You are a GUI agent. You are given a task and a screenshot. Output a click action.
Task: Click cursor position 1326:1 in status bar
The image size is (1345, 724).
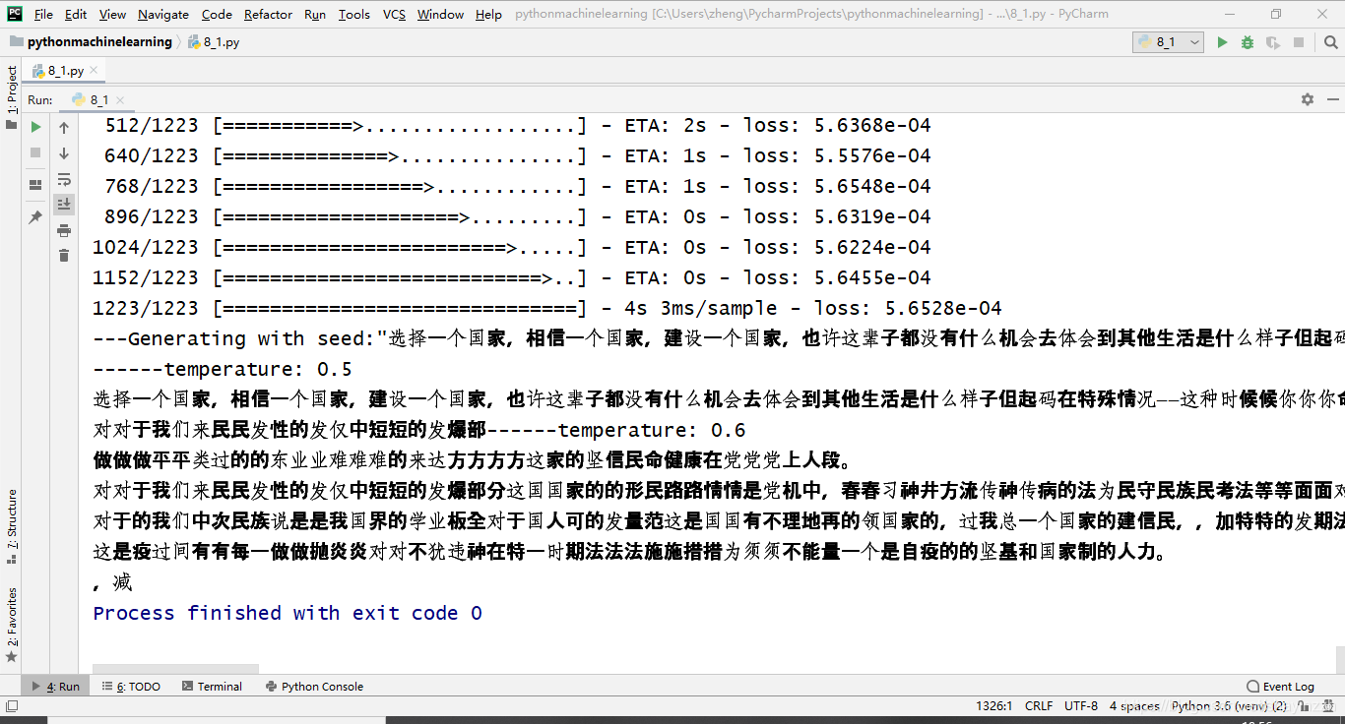pyautogui.click(x=994, y=705)
